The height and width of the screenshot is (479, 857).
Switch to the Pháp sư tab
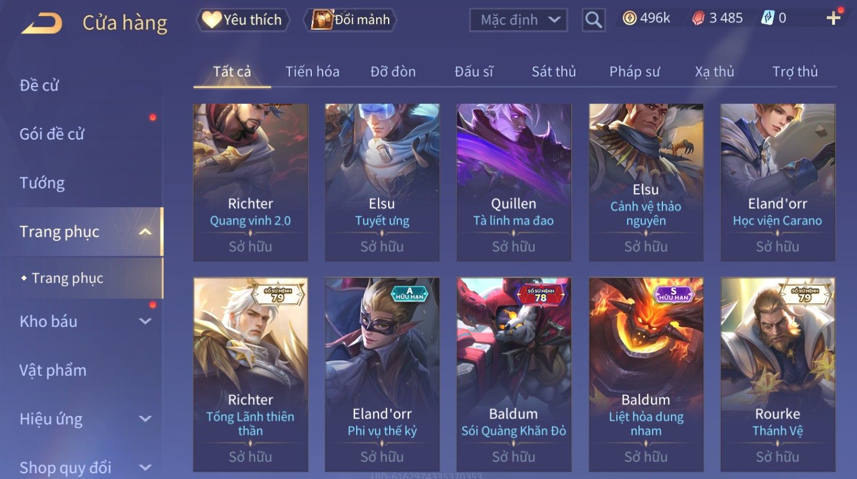(634, 72)
